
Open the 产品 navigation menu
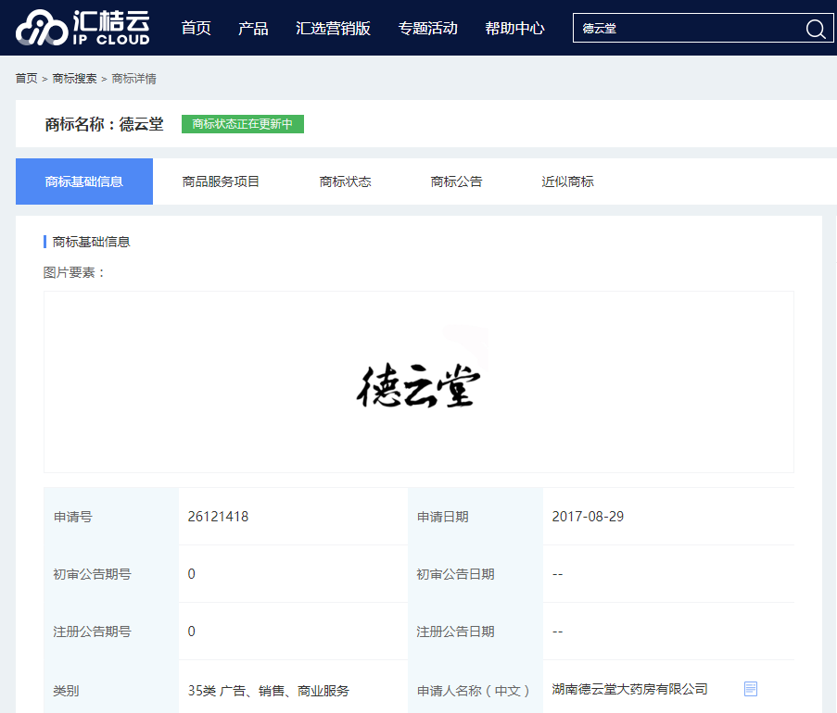(253, 29)
